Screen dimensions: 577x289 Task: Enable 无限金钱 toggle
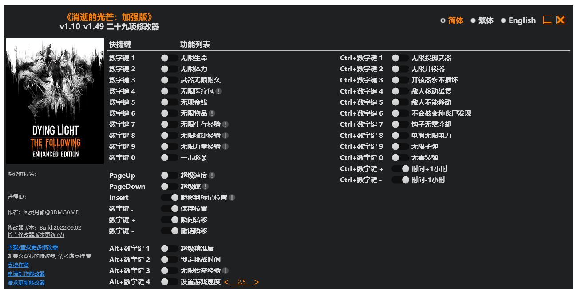(169, 102)
